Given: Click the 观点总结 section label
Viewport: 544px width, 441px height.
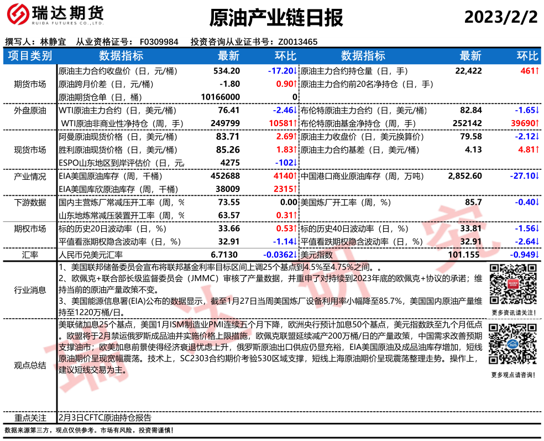Looking at the screenshot, I should pyautogui.click(x=30, y=365).
